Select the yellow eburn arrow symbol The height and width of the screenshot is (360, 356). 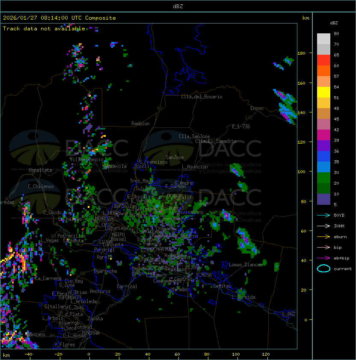pyautogui.click(x=323, y=236)
